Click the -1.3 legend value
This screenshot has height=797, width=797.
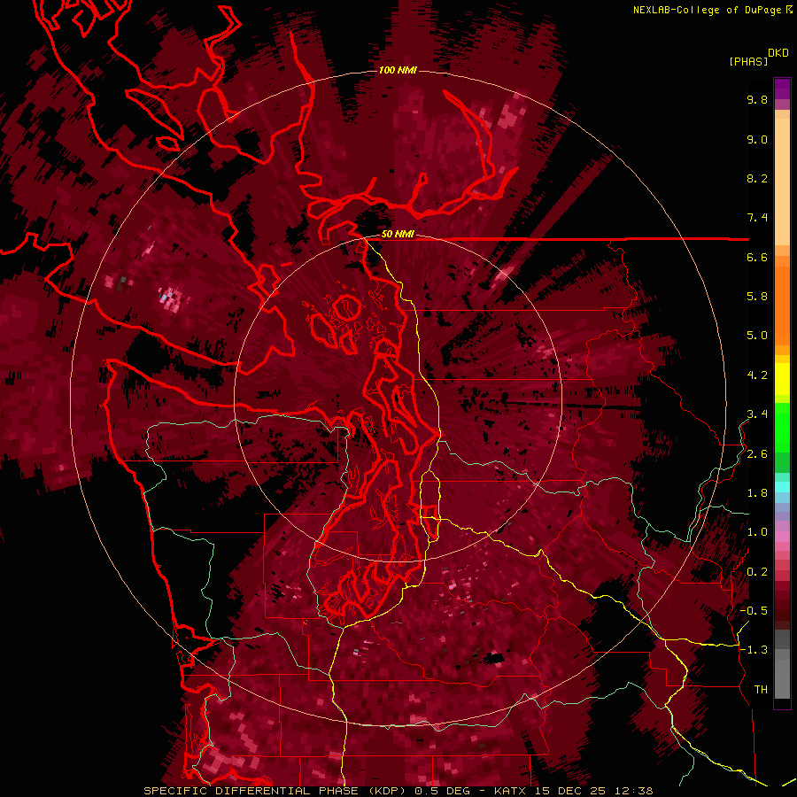754,650
